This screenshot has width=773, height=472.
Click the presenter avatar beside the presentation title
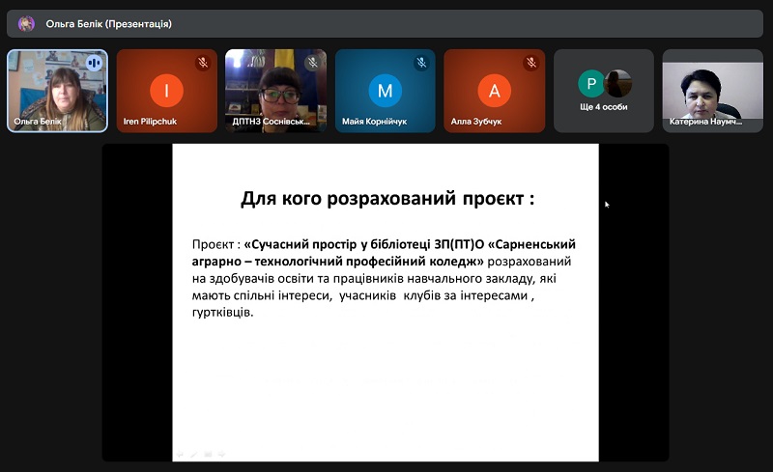click(26, 23)
